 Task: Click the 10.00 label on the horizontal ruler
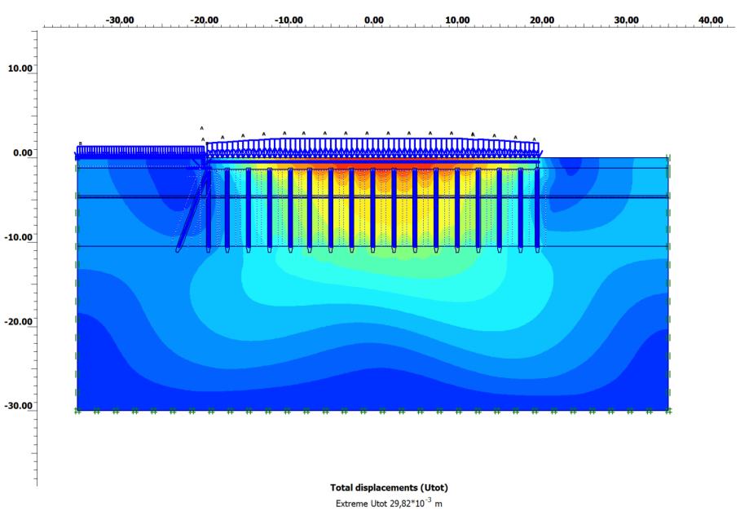point(457,20)
